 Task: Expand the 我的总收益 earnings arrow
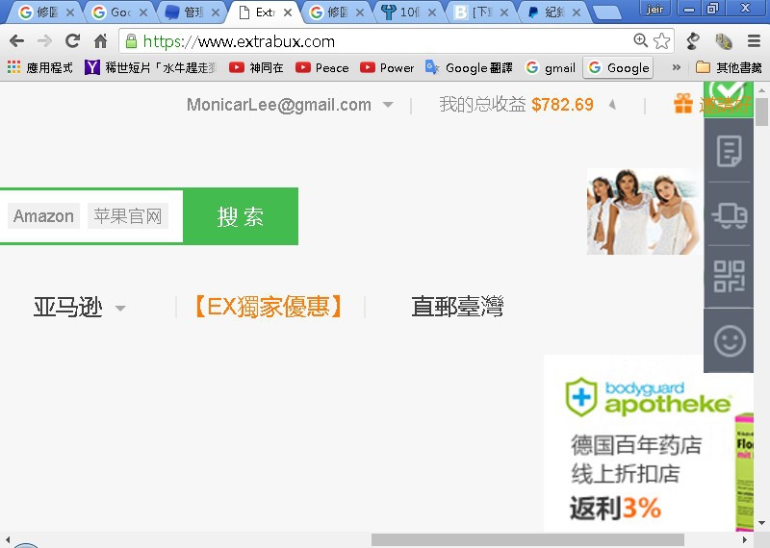click(612, 104)
